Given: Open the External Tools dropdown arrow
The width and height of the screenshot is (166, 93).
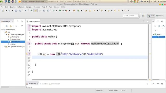Looking at the screenshot, I should 69,11.
